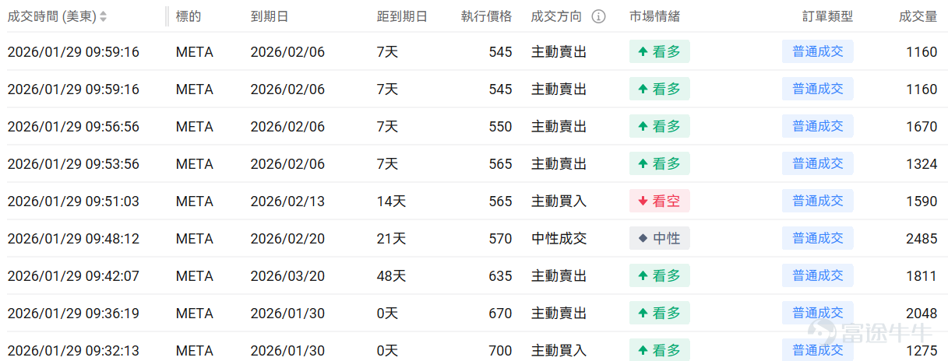
Task: Select the timestamp 2026/01/29 09:56:56
Action: [x=73, y=127]
